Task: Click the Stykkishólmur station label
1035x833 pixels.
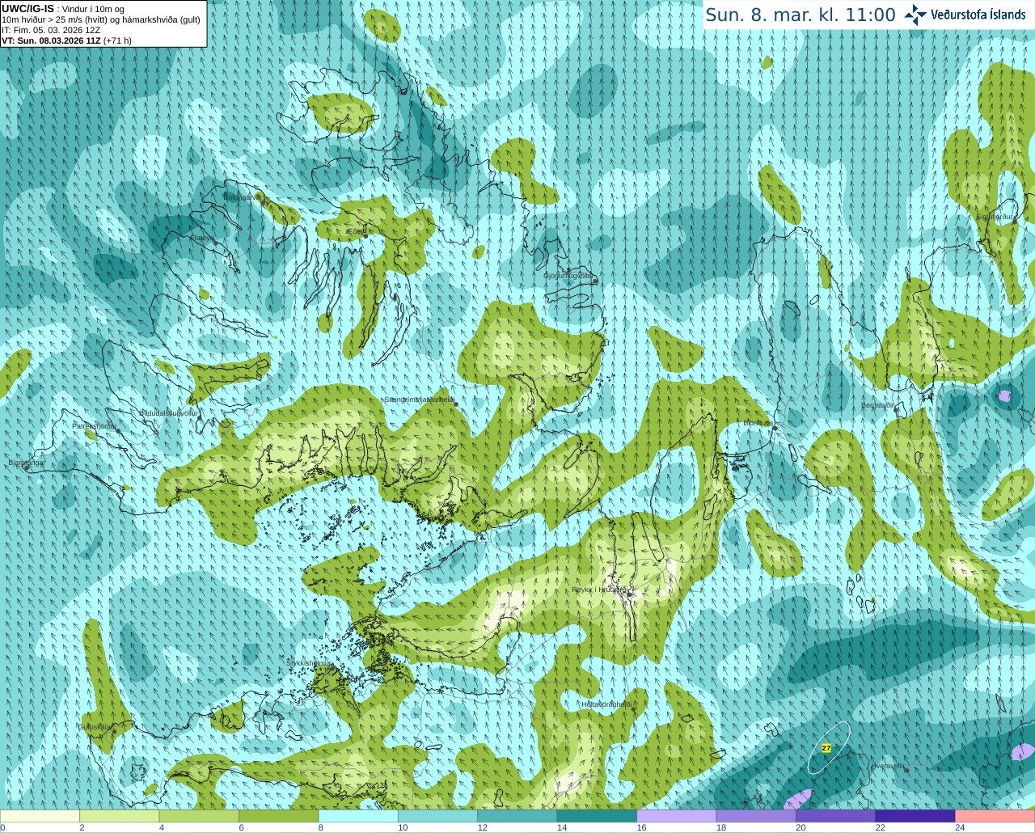Action: click(x=309, y=662)
